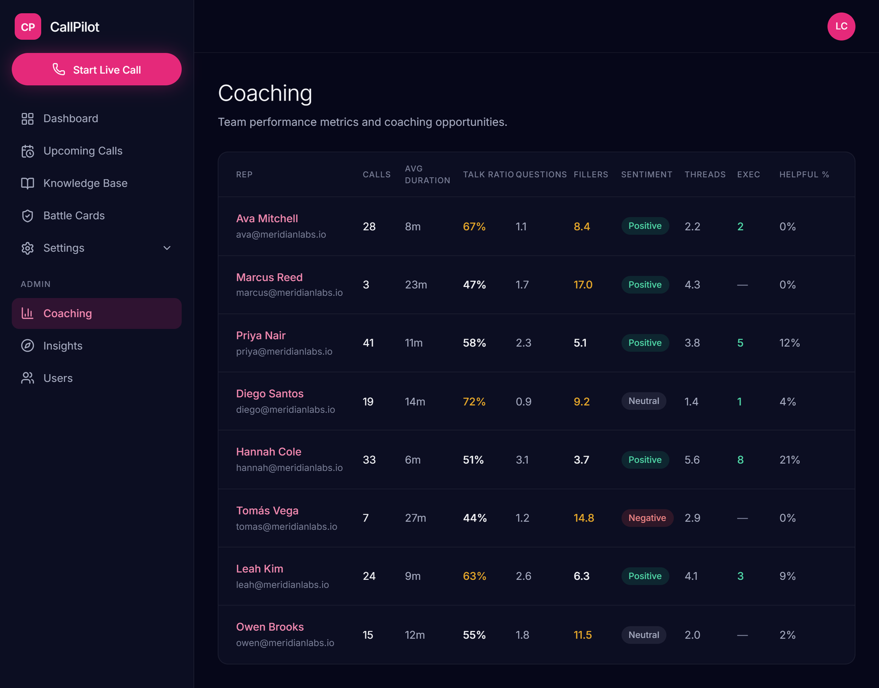Click the 11.5 fillers value
Screen dimensions: 879x688
583,635
